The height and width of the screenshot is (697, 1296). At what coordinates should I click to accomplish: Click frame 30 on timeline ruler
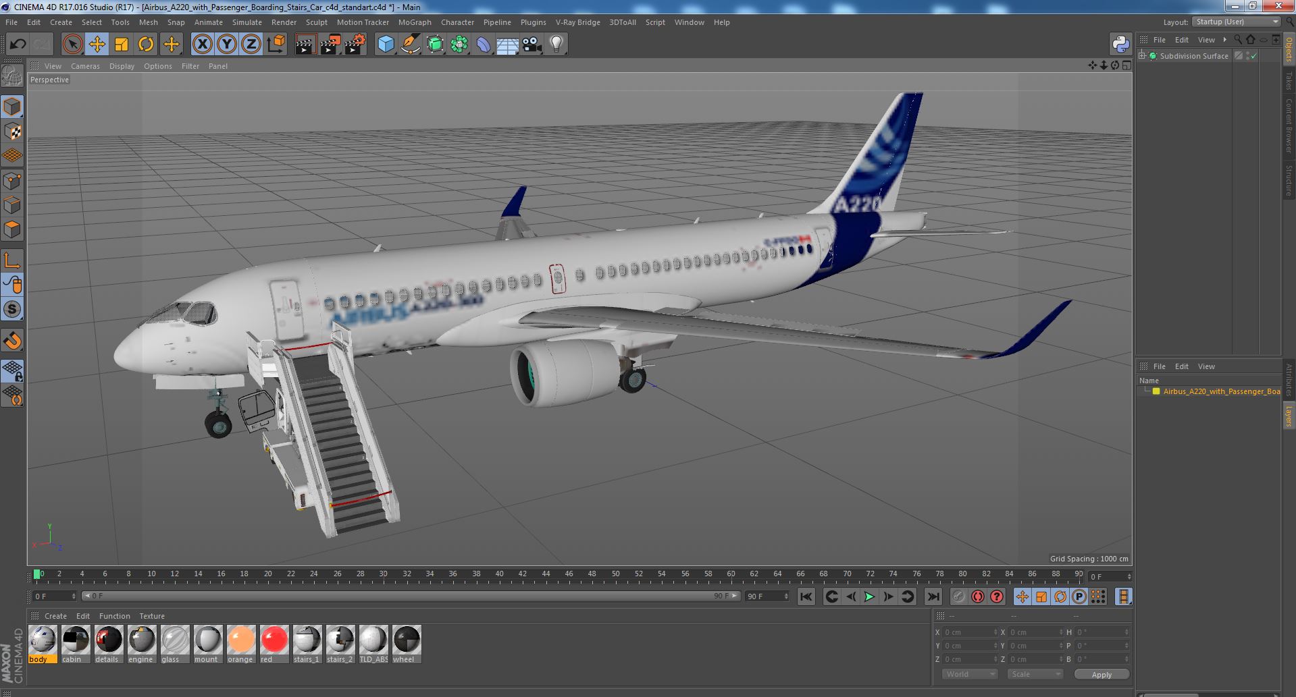[x=383, y=574]
